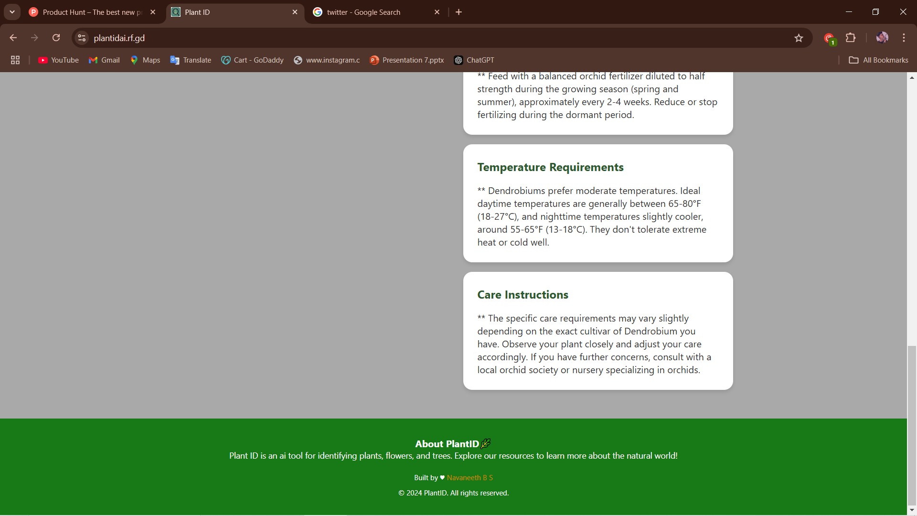Click the Navaneeth B S link
This screenshot has width=917, height=516.
[469, 478]
